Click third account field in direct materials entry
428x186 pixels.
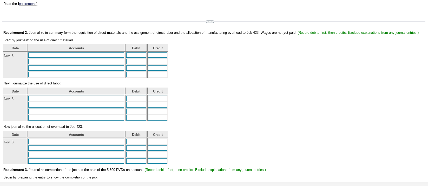[76, 68]
